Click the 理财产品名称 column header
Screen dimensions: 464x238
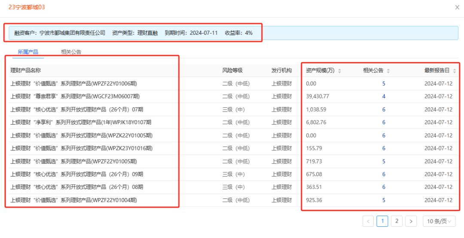click(x=25, y=71)
